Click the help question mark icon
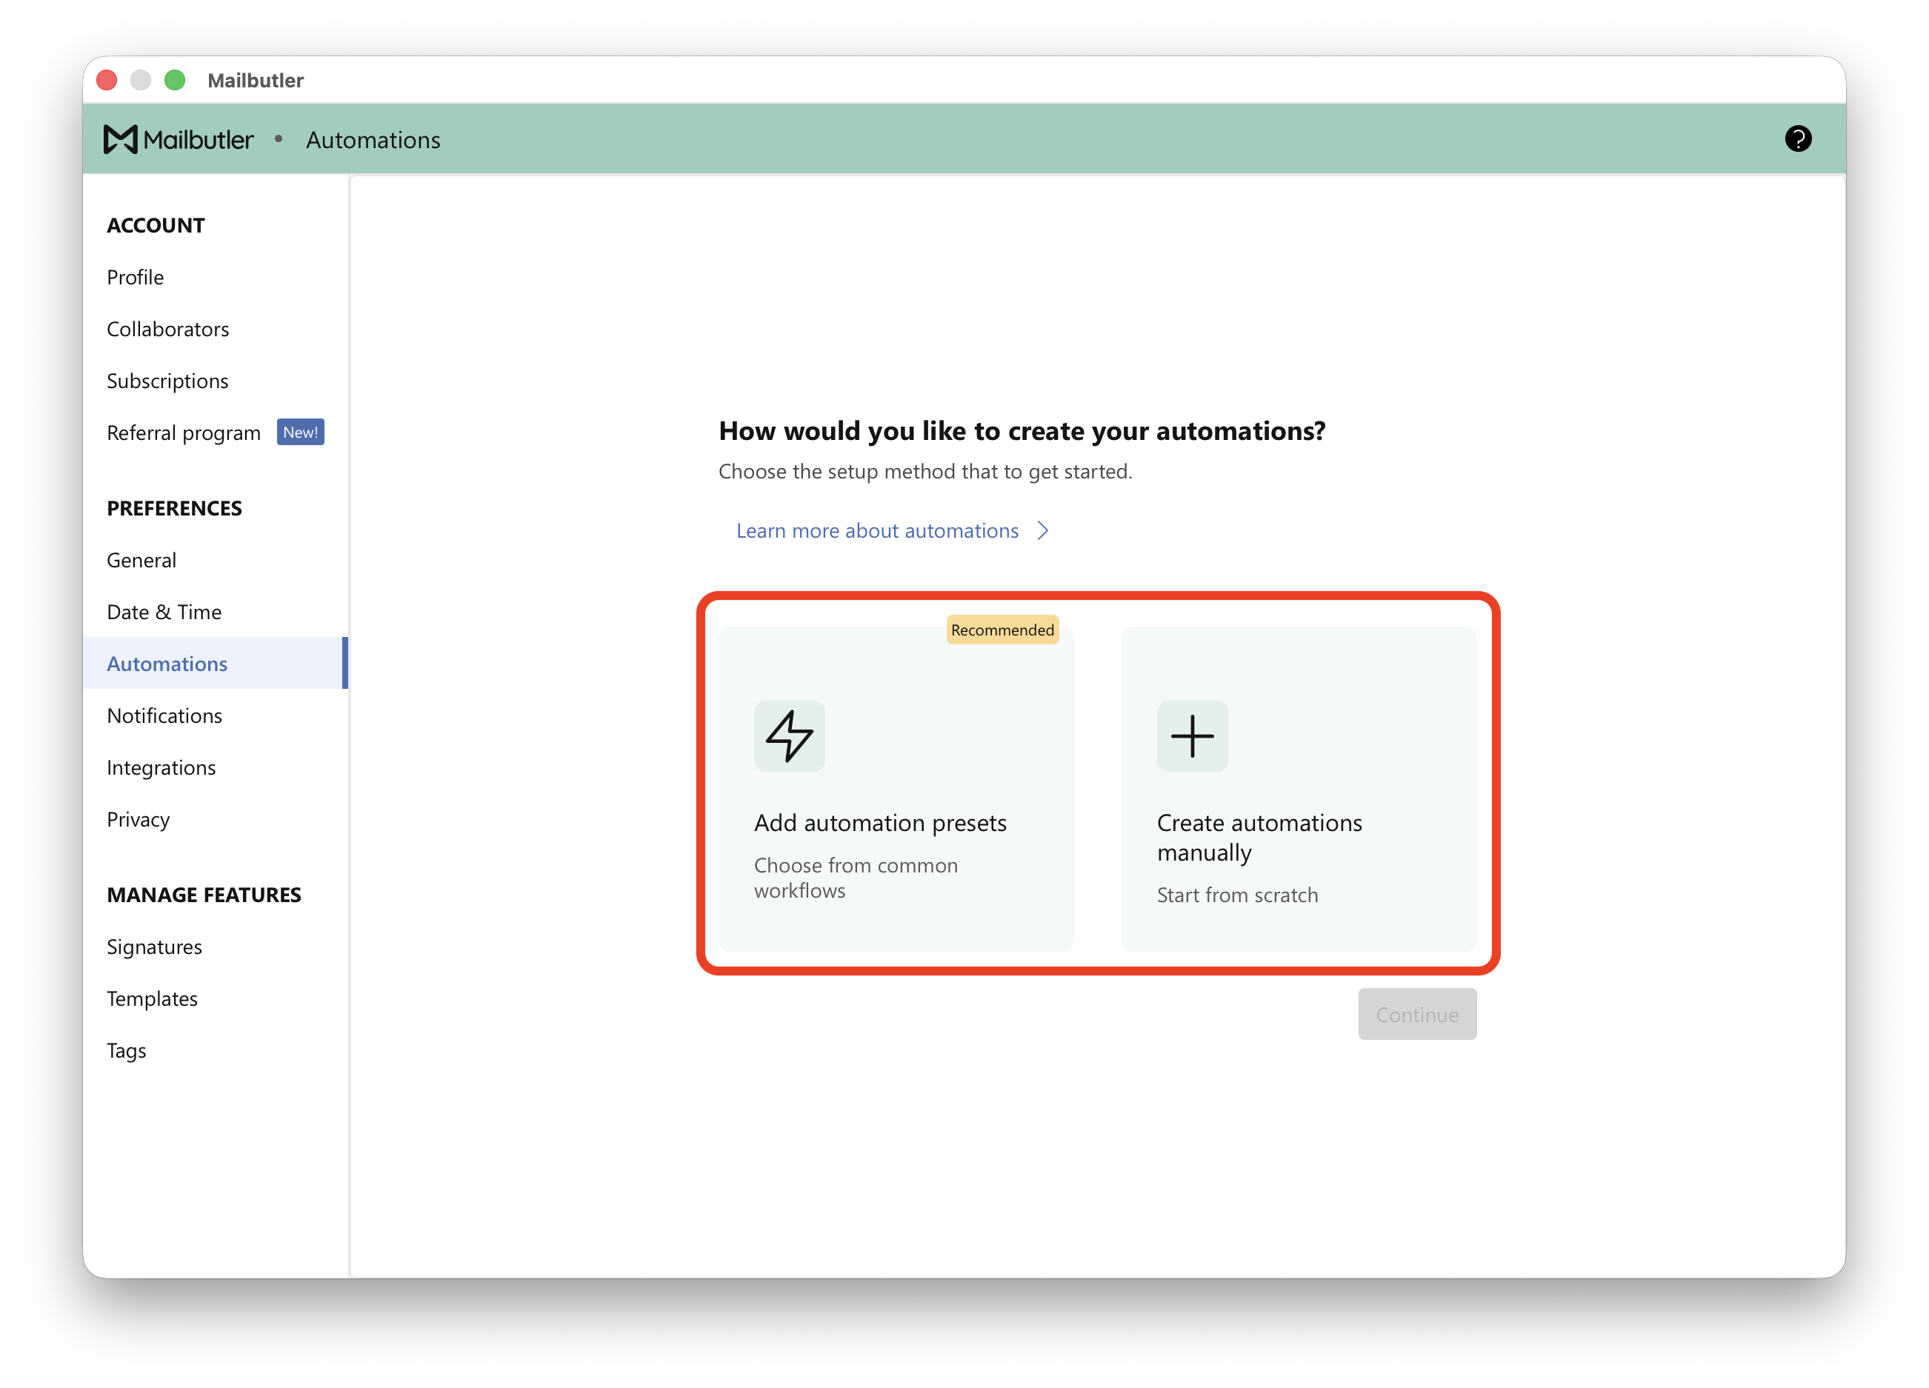This screenshot has width=1929, height=1388. pos(1797,139)
